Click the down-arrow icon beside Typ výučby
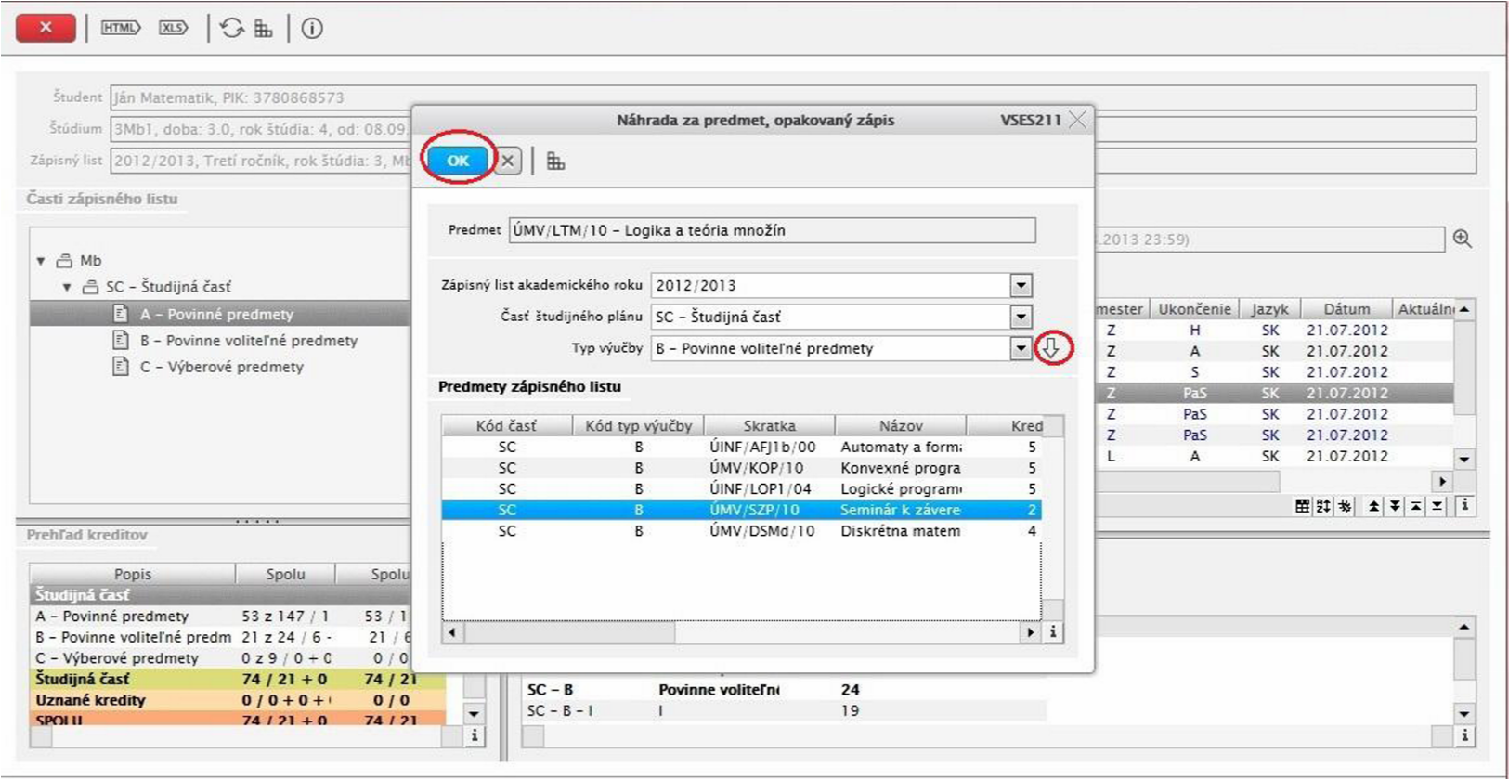 [1051, 348]
